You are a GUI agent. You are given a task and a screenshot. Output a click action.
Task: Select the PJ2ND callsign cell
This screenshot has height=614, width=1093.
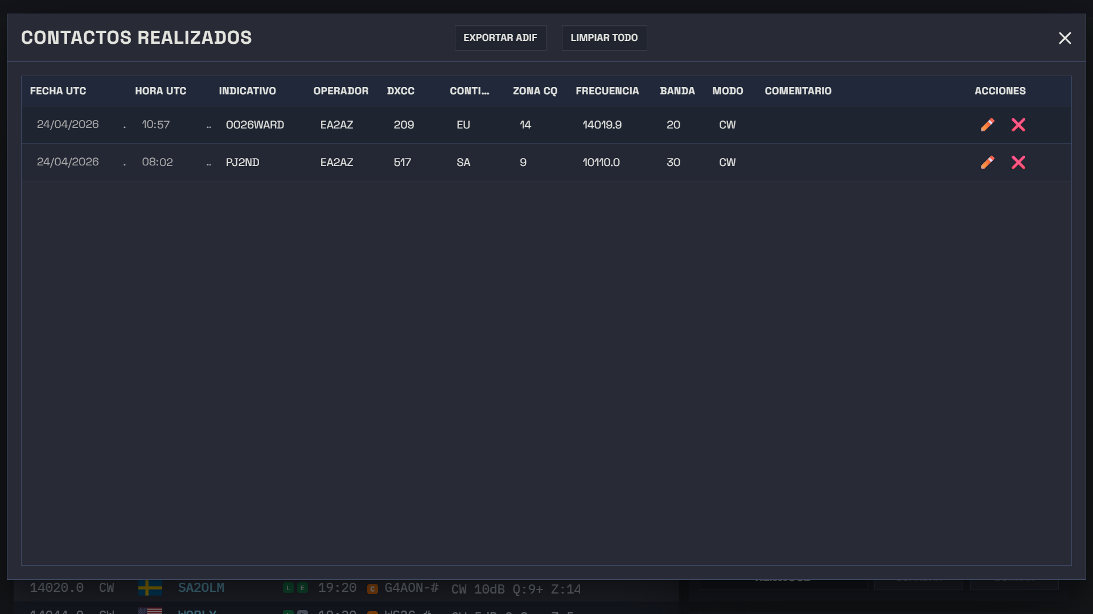coord(243,163)
